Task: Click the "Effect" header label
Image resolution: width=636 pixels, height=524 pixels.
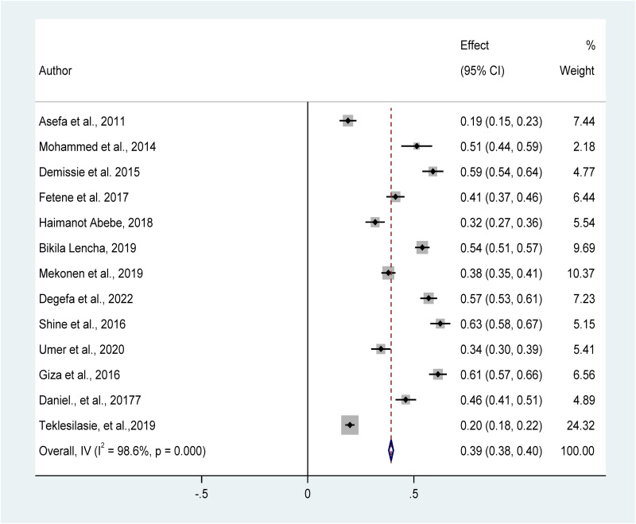Action: point(474,45)
